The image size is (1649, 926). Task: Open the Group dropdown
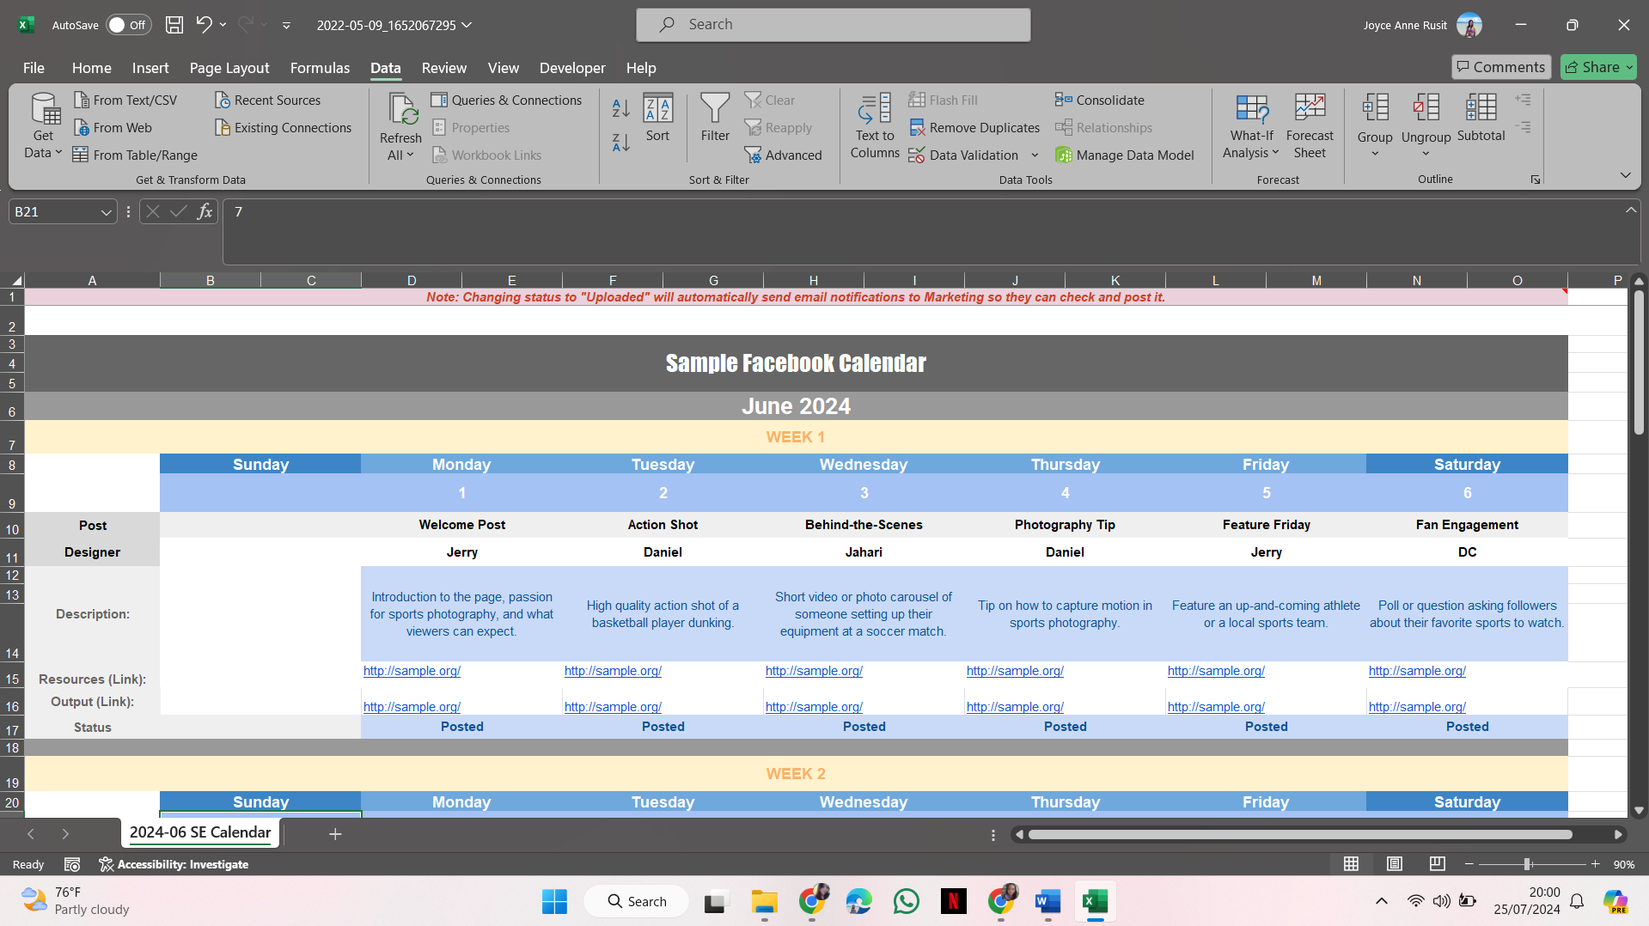pyautogui.click(x=1375, y=154)
